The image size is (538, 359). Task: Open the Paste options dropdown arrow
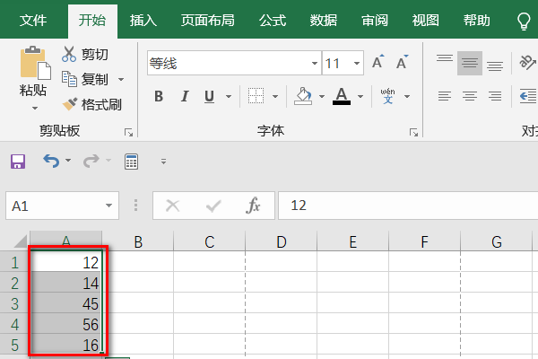[35, 109]
